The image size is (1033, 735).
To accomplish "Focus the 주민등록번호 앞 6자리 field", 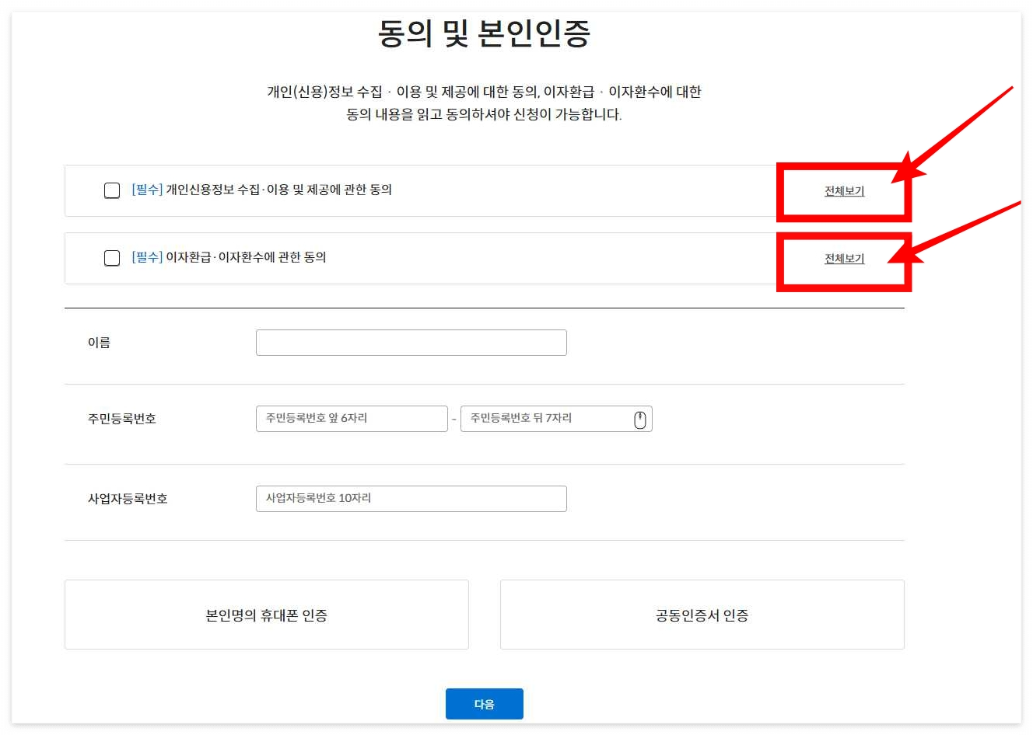I will point(350,419).
